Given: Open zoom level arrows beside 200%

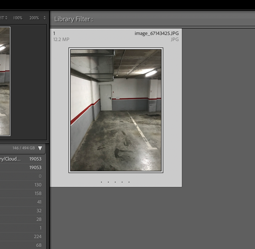Looking at the screenshot, I should coord(44,18).
